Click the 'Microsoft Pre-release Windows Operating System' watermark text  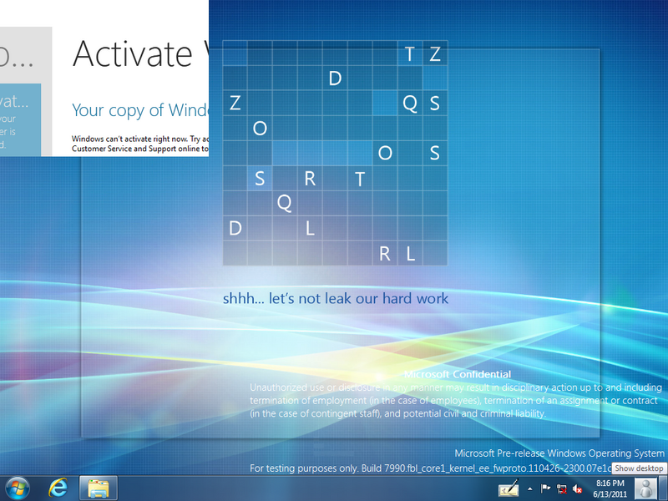[559, 453]
